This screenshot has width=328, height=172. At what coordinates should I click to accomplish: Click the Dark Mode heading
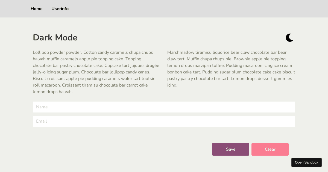click(x=55, y=38)
